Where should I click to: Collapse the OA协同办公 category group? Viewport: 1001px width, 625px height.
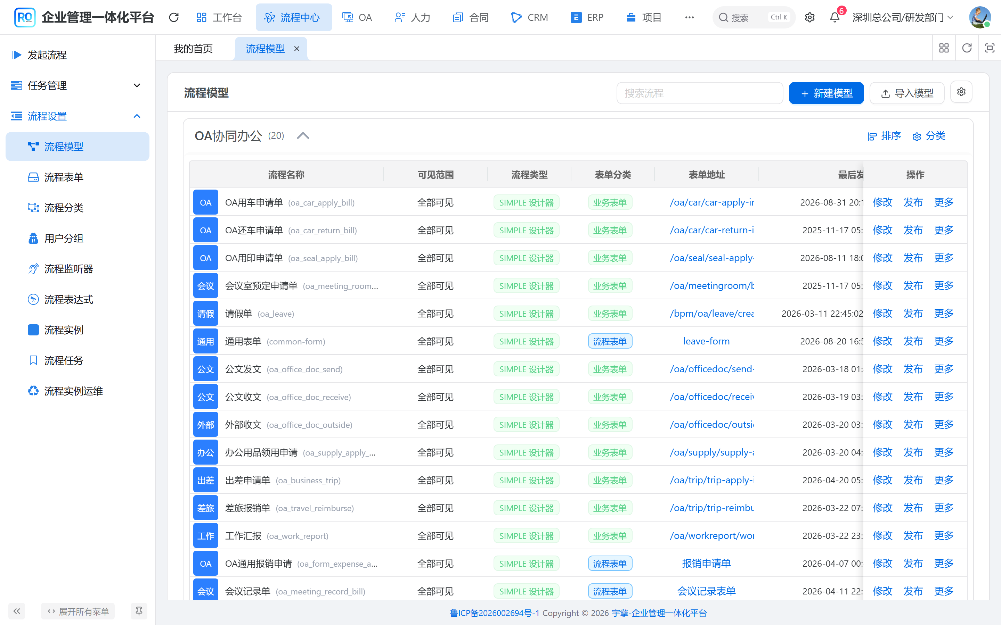point(303,135)
